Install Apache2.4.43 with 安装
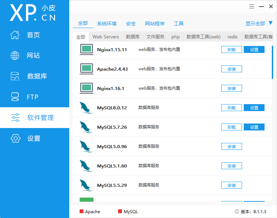Image resolution: width=277 pixels, height=218 pixels. coord(232,69)
